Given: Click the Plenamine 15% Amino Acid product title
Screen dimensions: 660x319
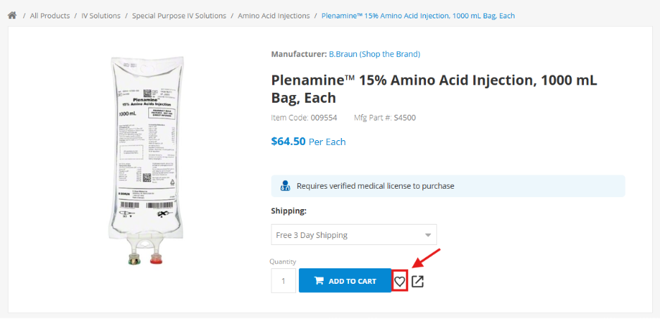Looking at the screenshot, I should [434, 89].
